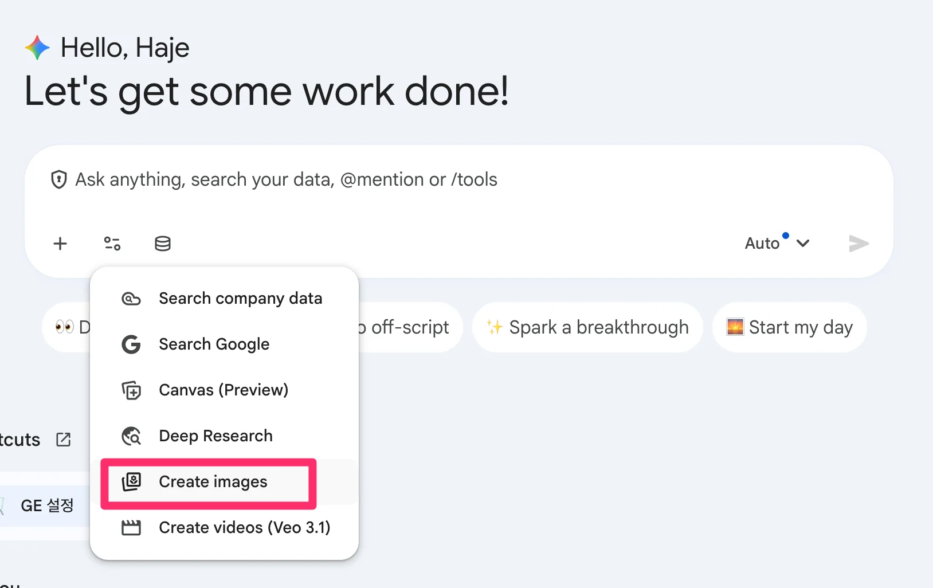933x588 pixels.
Task: Click the Deep Research globe icon
Action: click(x=131, y=436)
